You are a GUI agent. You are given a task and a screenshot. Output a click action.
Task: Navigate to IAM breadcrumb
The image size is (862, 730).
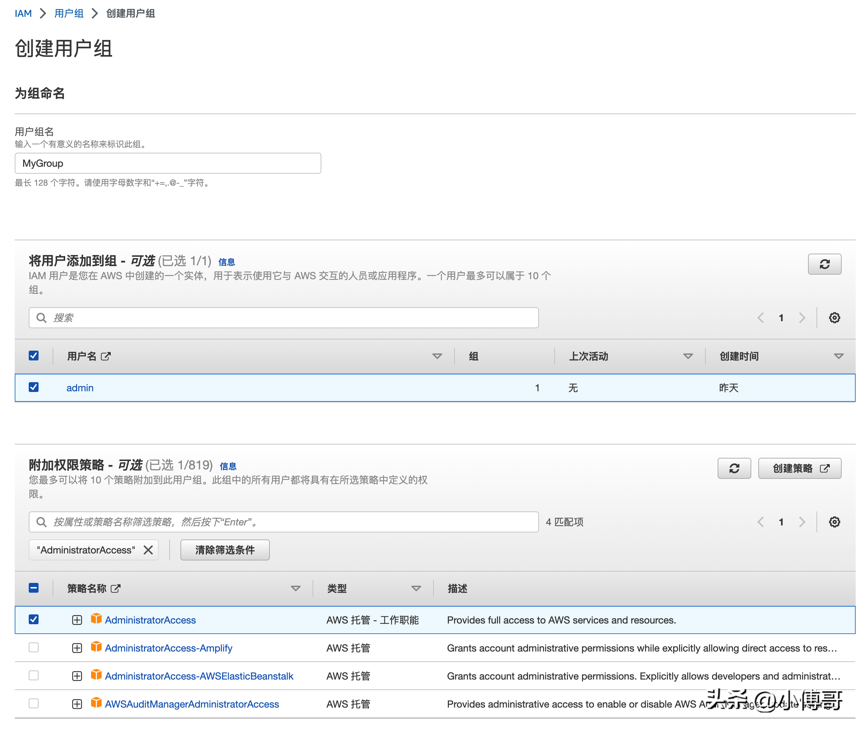pyautogui.click(x=23, y=13)
